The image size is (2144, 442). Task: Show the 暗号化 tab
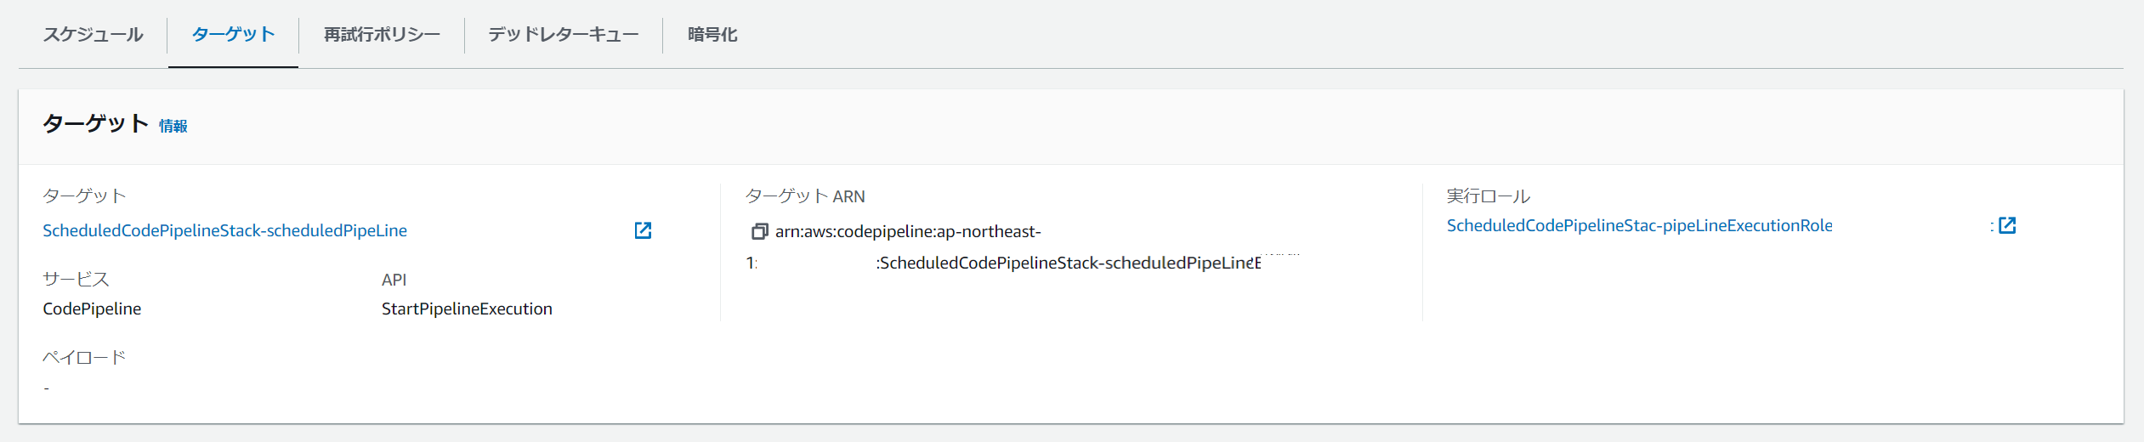(712, 35)
